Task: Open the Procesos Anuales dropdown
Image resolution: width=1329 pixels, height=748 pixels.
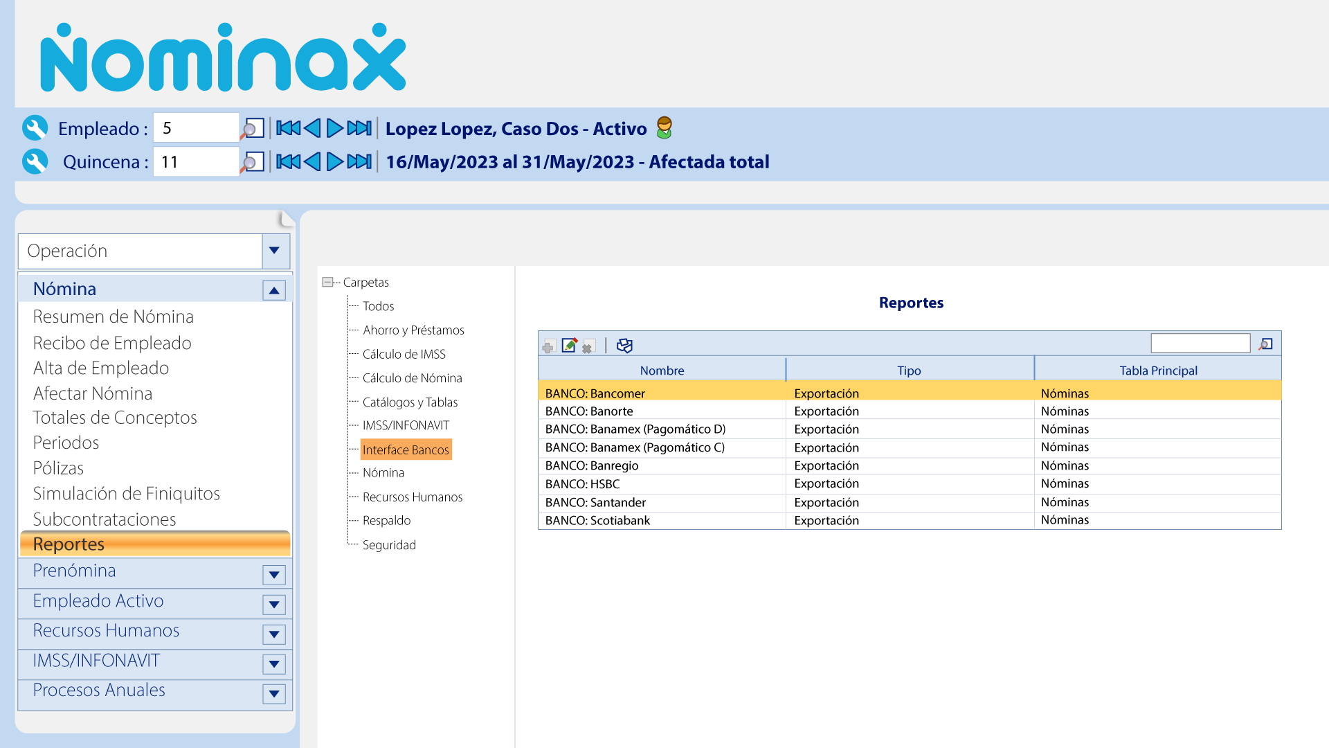Action: tap(274, 694)
